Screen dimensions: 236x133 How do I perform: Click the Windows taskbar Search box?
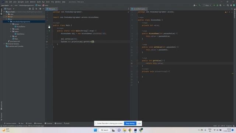coord(105,130)
